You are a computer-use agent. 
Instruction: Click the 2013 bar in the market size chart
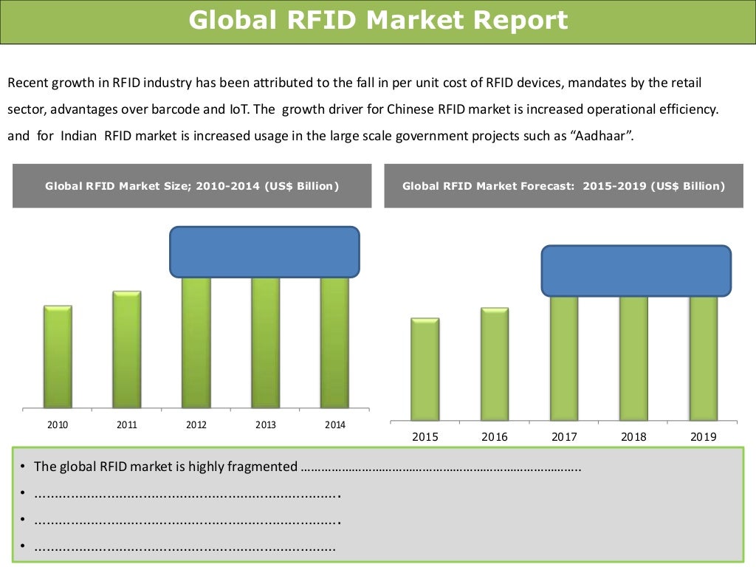pos(266,343)
